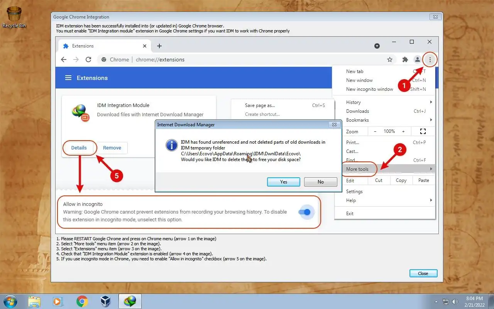494x309 pixels.
Task: Expand the Help submenu arrow
Action: pyautogui.click(x=431, y=200)
